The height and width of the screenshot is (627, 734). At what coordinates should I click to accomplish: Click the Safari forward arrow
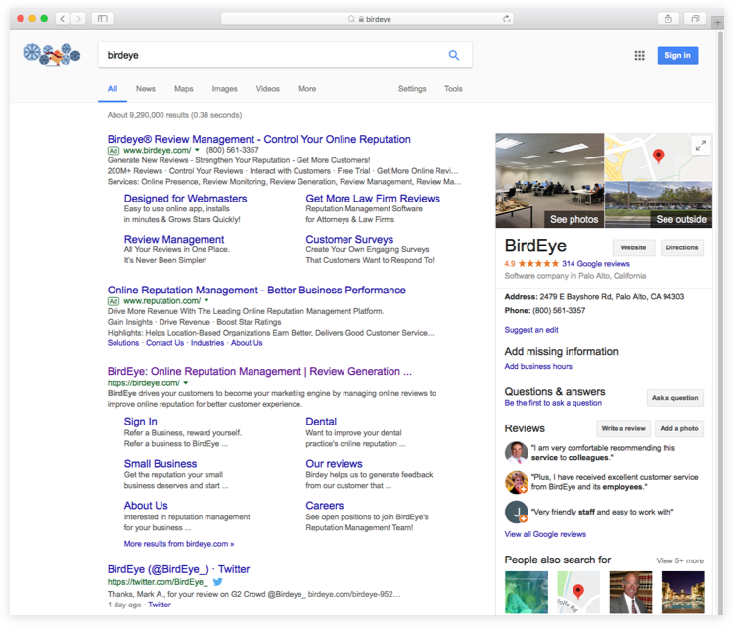click(78, 19)
